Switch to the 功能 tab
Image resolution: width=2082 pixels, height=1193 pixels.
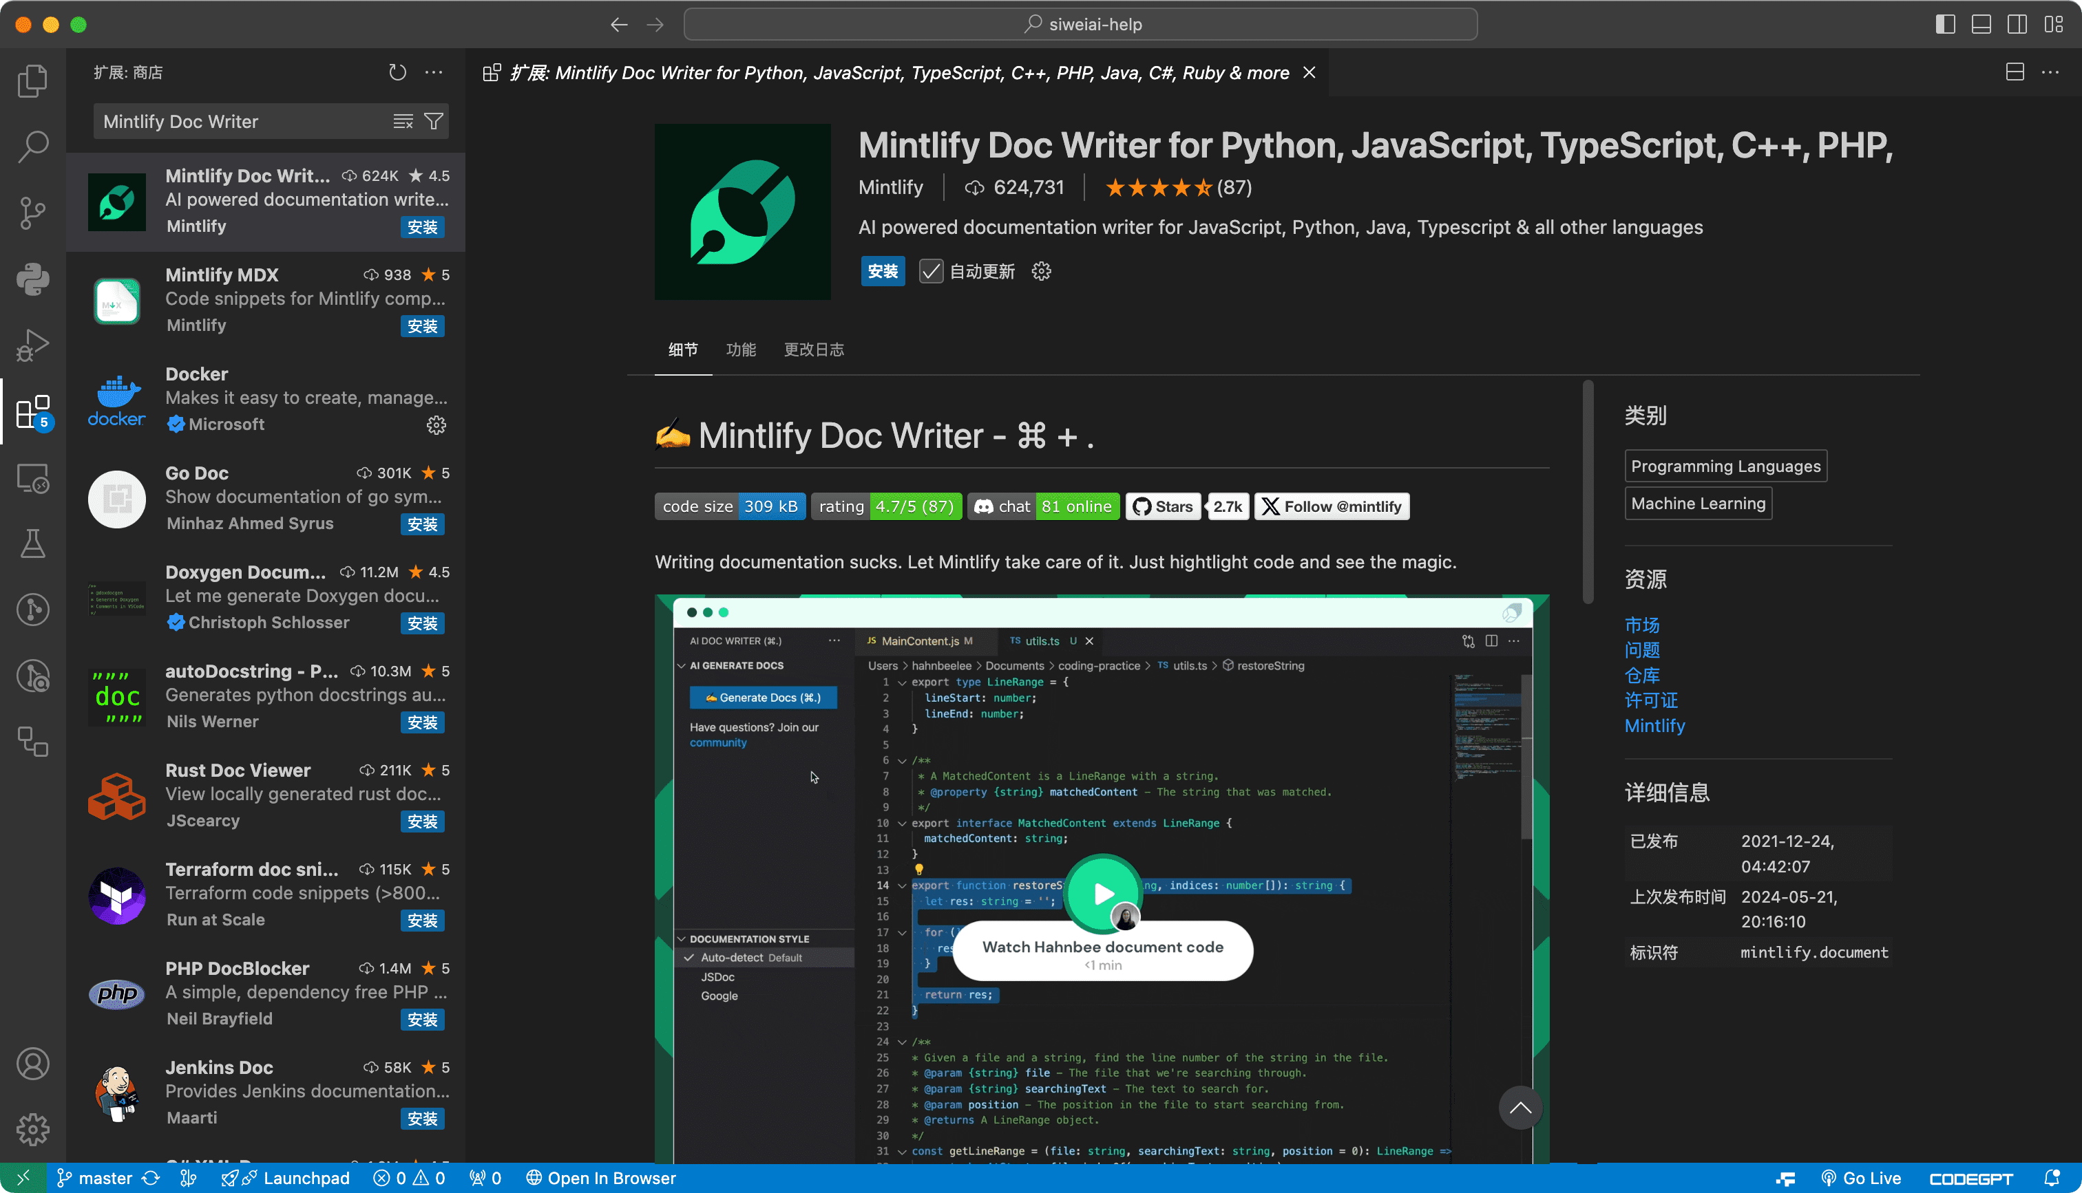point(740,350)
